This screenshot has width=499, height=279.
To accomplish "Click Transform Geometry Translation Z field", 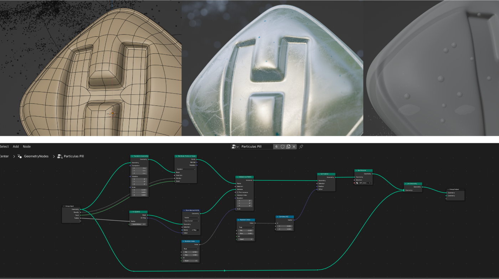I will (139, 173).
